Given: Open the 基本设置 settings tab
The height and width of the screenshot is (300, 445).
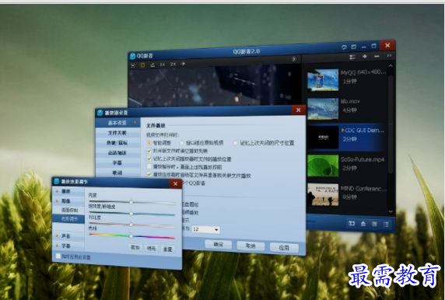Looking at the screenshot, I should [x=117, y=123].
